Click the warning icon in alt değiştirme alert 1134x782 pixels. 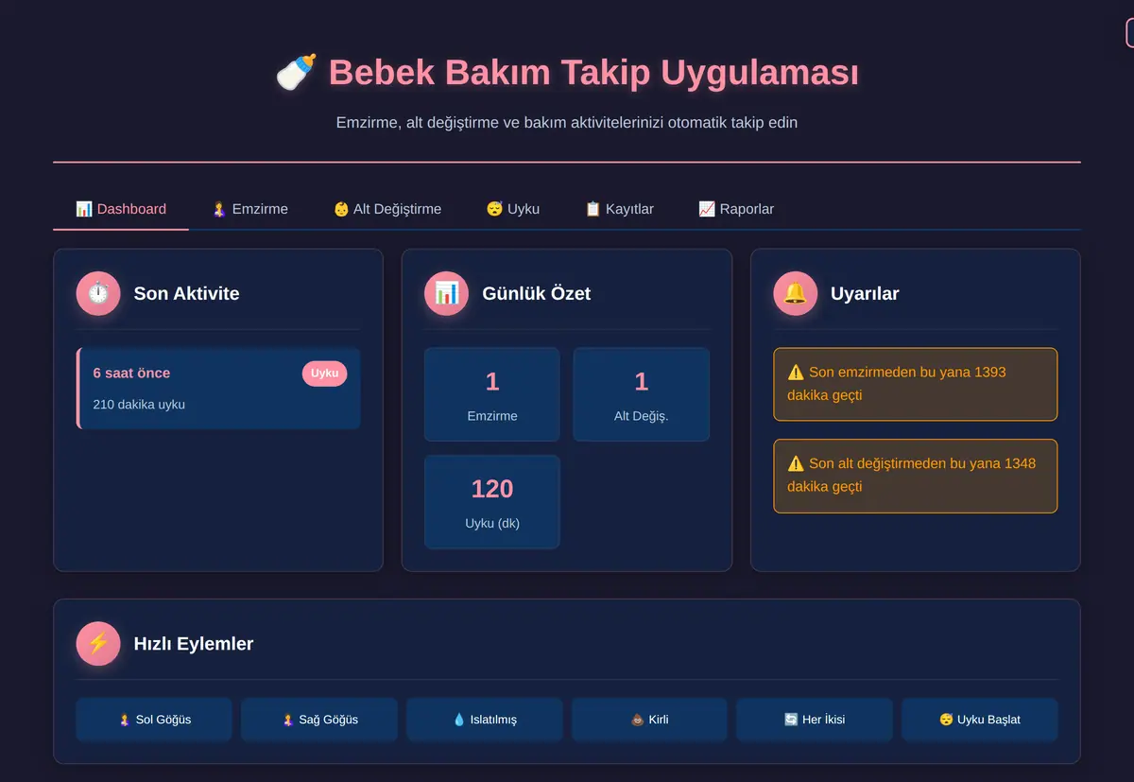tap(796, 463)
